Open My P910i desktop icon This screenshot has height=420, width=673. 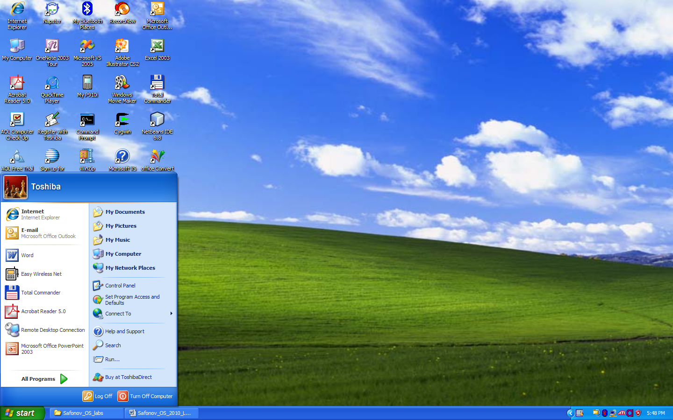(87, 86)
